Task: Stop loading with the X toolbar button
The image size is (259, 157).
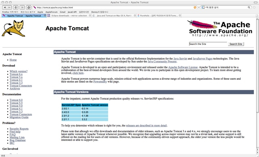Action: click(22, 7)
